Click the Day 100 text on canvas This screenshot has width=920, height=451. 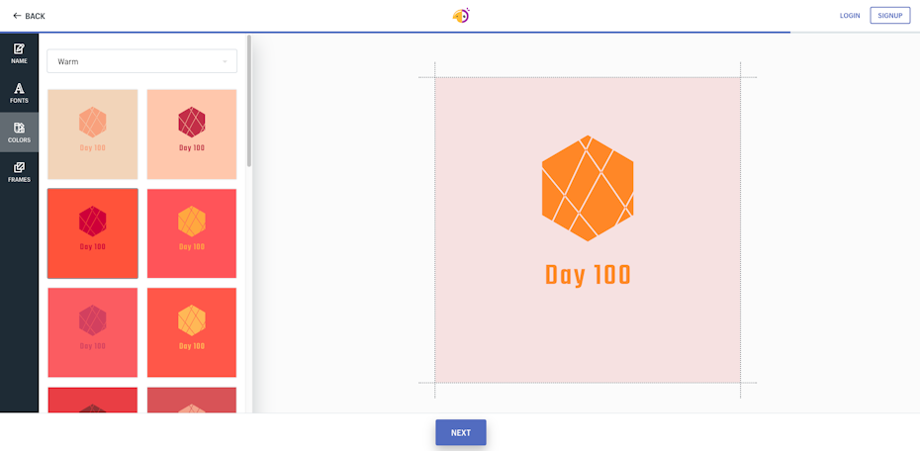pyautogui.click(x=588, y=276)
